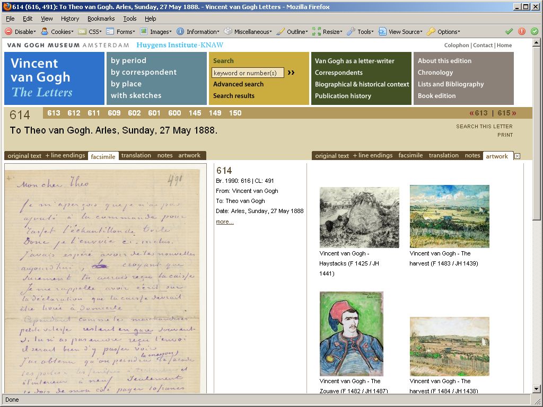
Task: Open the Images toolbar menu
Action: click(161, 32)
